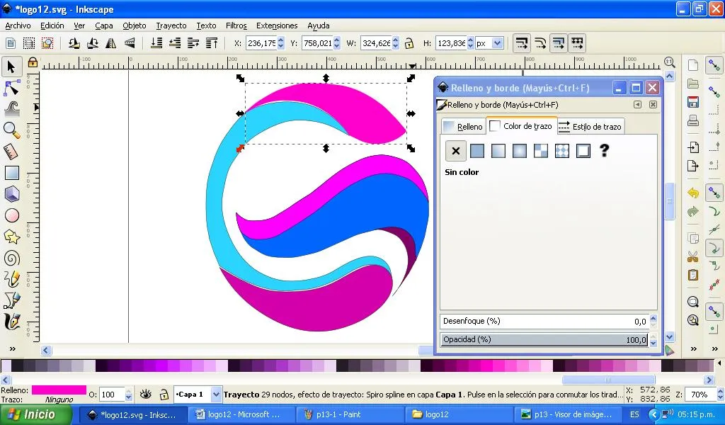Select the Bezier Pen tool
The width and height of the screenshot is (725, 425).
11,300
